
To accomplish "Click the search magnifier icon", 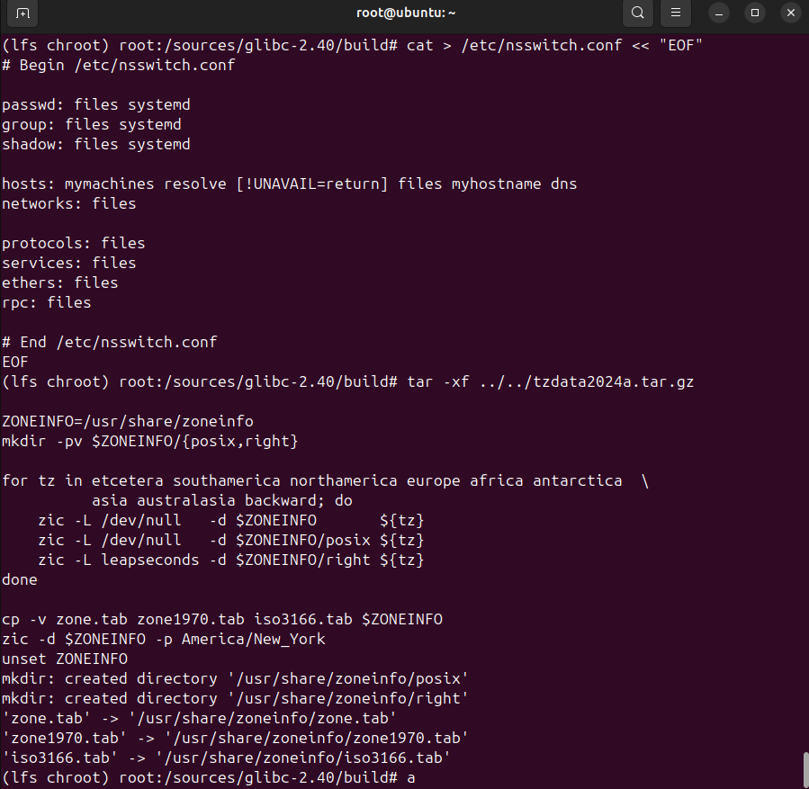I will [x=637, y=13].
